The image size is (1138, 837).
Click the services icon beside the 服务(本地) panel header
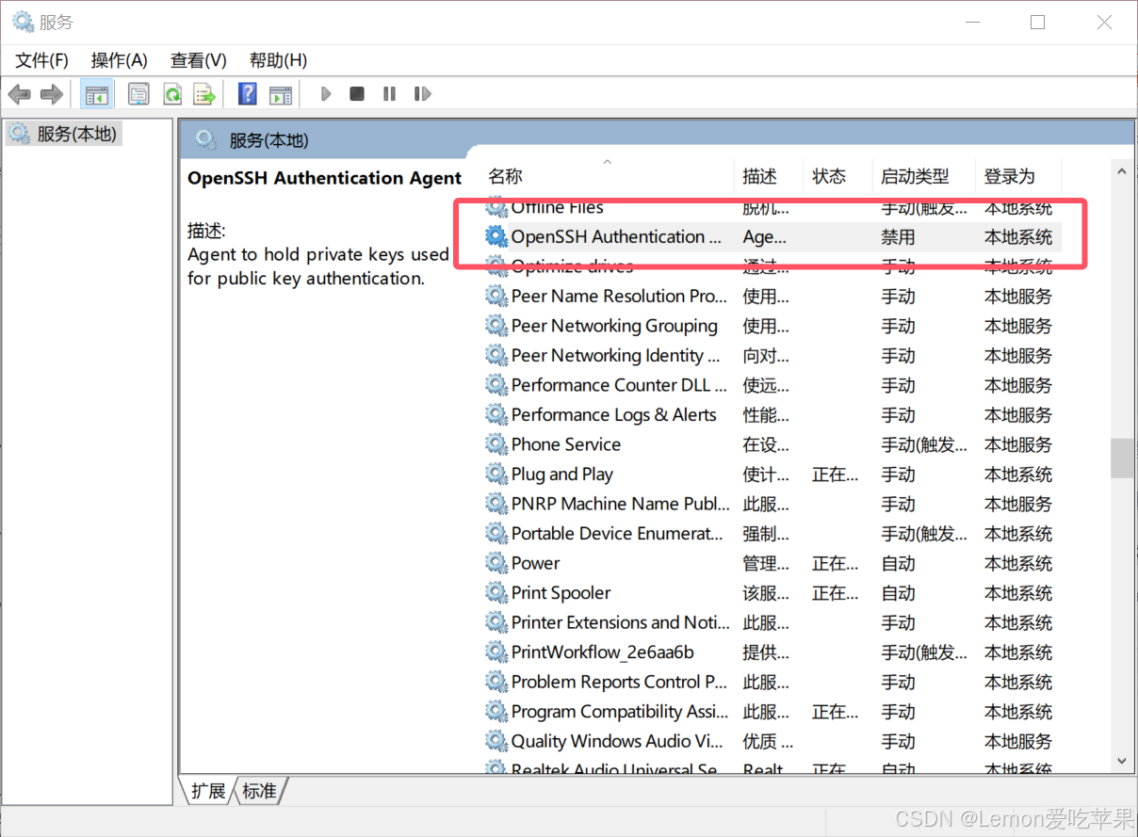(x=205, y=140)
